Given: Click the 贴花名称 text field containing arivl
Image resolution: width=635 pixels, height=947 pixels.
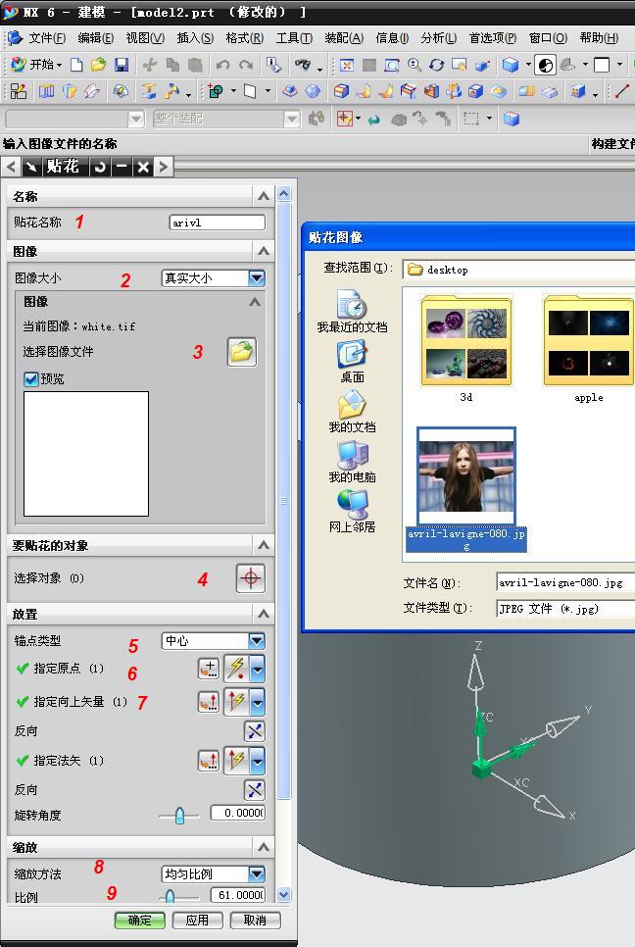Looking at the screenshot, I should click(x=218, y=223).
